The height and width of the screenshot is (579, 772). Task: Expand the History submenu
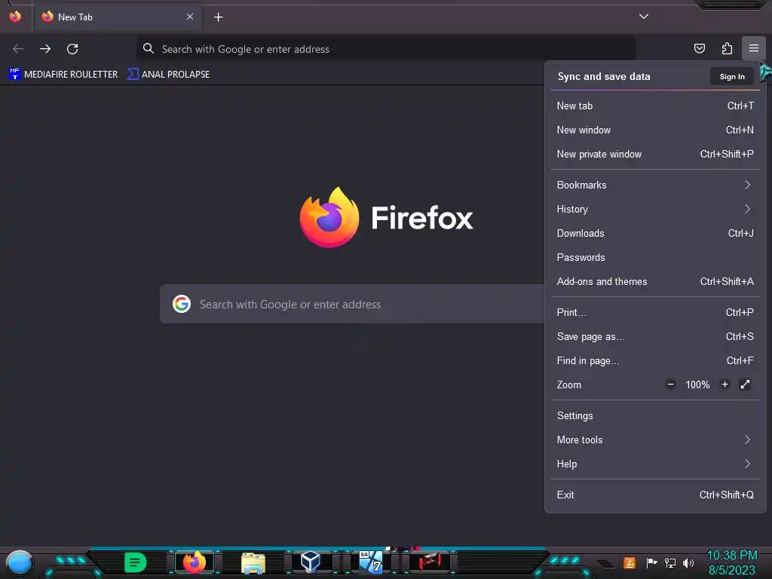coord(655,210)
